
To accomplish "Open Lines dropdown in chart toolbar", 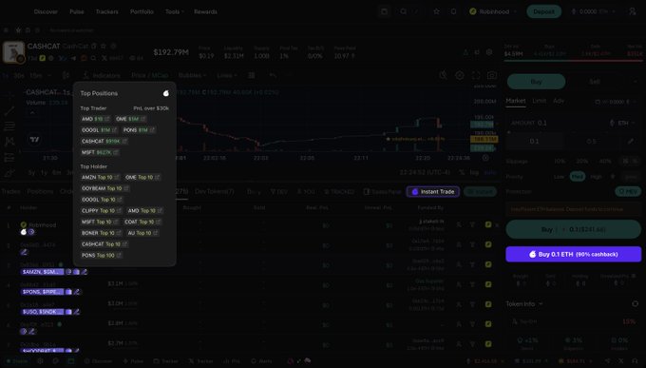I will [227, 75].
